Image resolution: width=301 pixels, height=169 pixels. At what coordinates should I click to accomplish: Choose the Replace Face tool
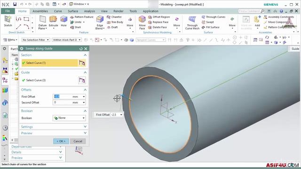pos(158,22)
